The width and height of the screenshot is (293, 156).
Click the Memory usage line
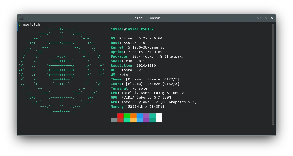coord(137,107)
